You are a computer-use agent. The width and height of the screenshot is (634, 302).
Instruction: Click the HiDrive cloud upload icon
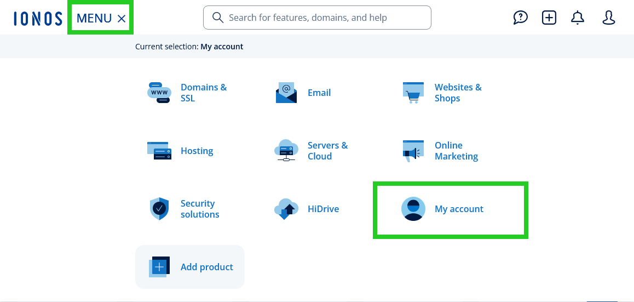click(x=286, y=209)
